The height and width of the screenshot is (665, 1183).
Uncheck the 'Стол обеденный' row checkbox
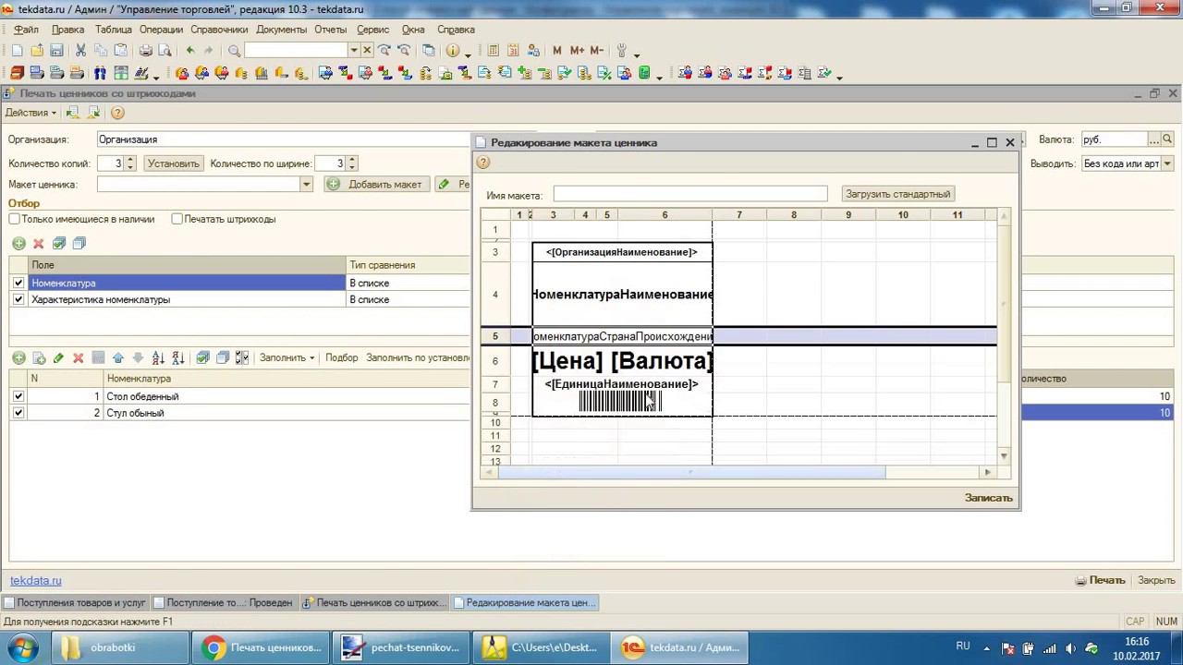(x=18, y=396)
